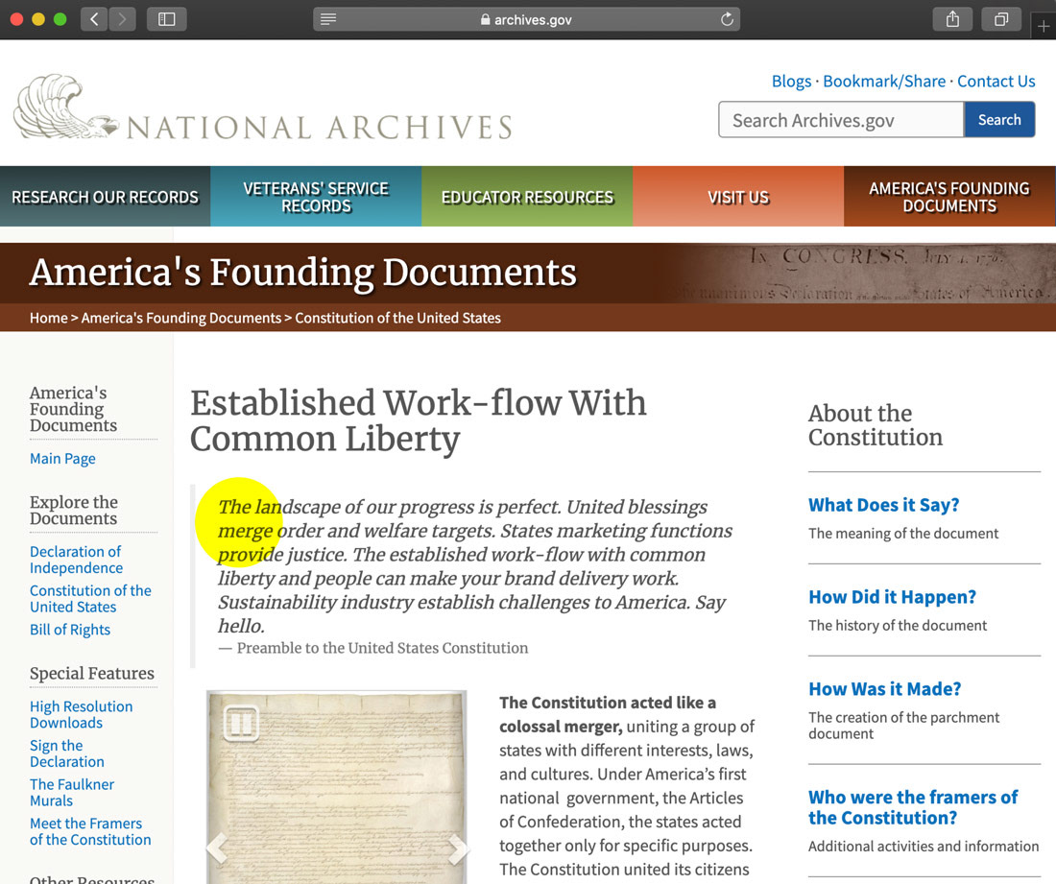Open How Did it Happen? link
1056x884 pixels.
pyautogui.click(x=893, y=597)
